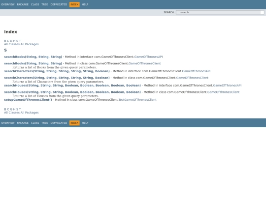The image size is (266, 199).
Task: Open the OVERVIEW tab in top navigation
Action: tap(8, 4)
